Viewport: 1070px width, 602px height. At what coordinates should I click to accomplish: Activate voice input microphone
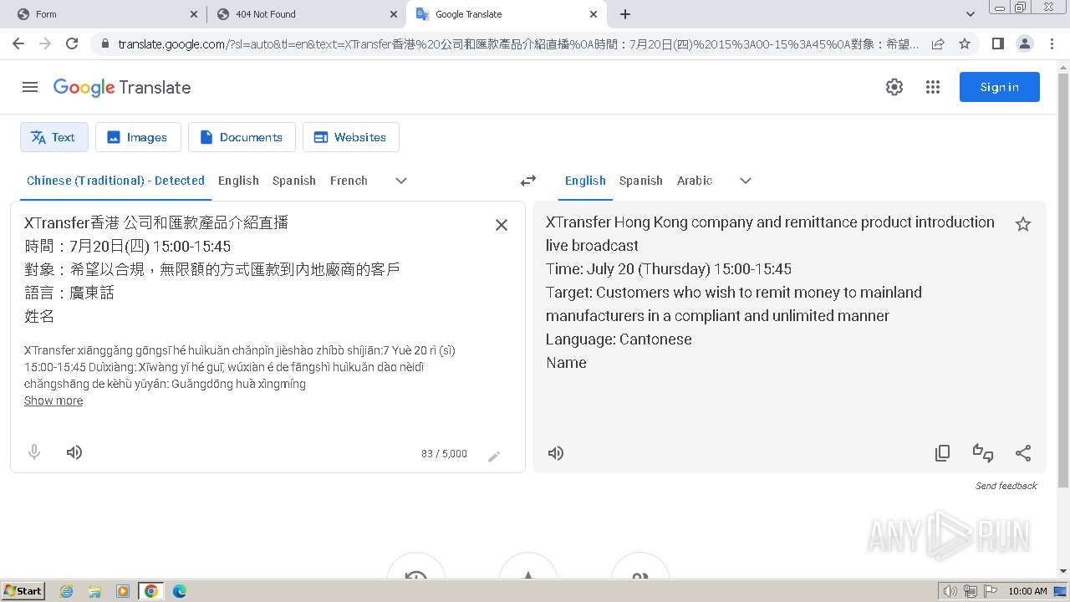pyautogui.click(x=34, y=452)
